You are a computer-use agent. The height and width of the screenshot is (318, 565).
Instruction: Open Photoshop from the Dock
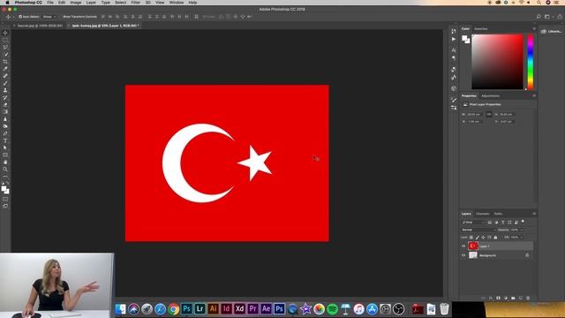point(186,309)
